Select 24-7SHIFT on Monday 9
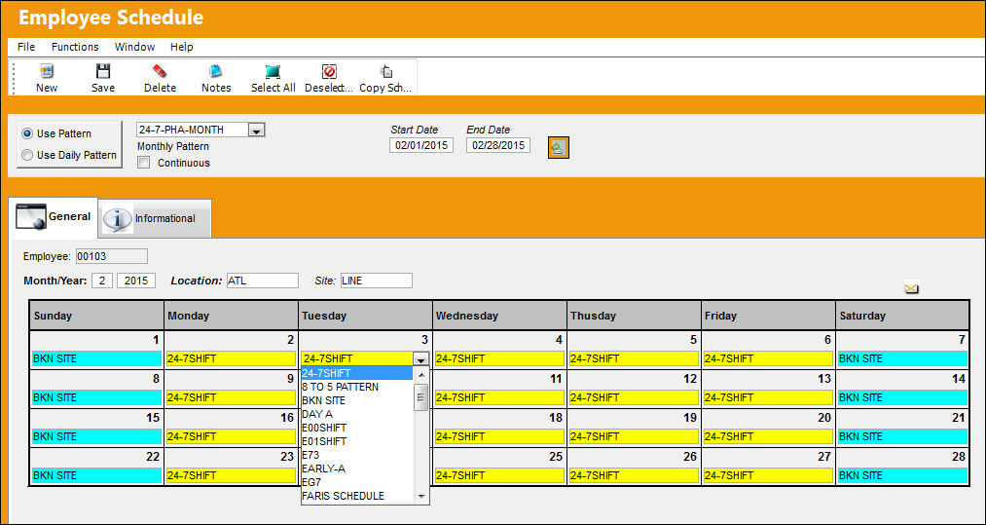986x525 pixels. (231, 397)
